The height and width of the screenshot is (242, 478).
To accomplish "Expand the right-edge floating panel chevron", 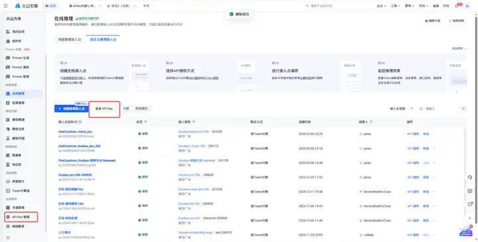I will [470, 218].
